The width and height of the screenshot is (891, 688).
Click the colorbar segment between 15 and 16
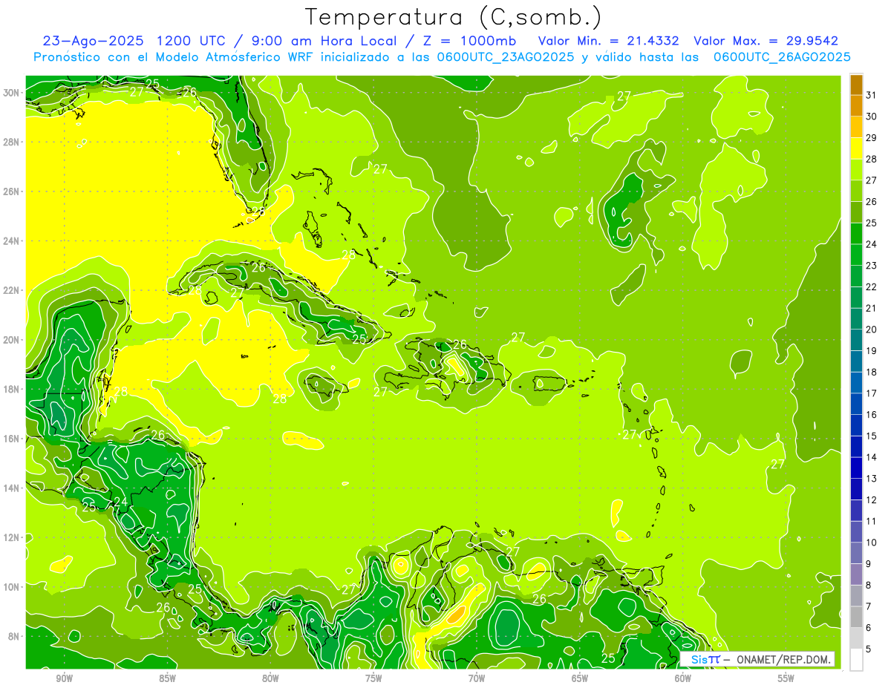[x=856, y=425]
